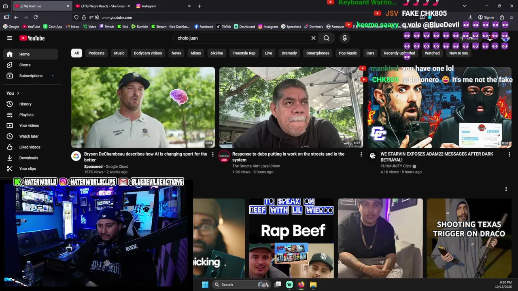Open options menu for Bryson DeChambeau video

click(213, 154)
